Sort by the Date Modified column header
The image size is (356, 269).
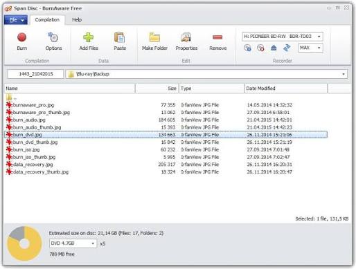(x=286, y=89)
